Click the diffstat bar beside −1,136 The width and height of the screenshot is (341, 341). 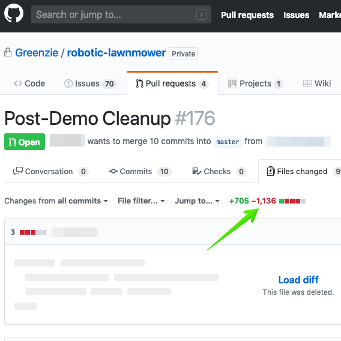click(x=292, y=201)
